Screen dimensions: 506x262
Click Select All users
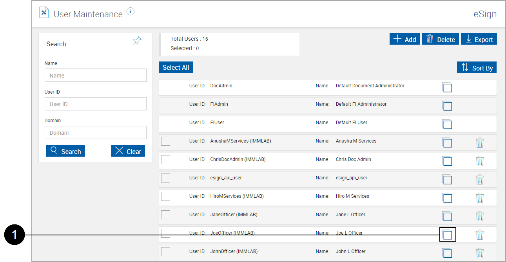[176, 67]
